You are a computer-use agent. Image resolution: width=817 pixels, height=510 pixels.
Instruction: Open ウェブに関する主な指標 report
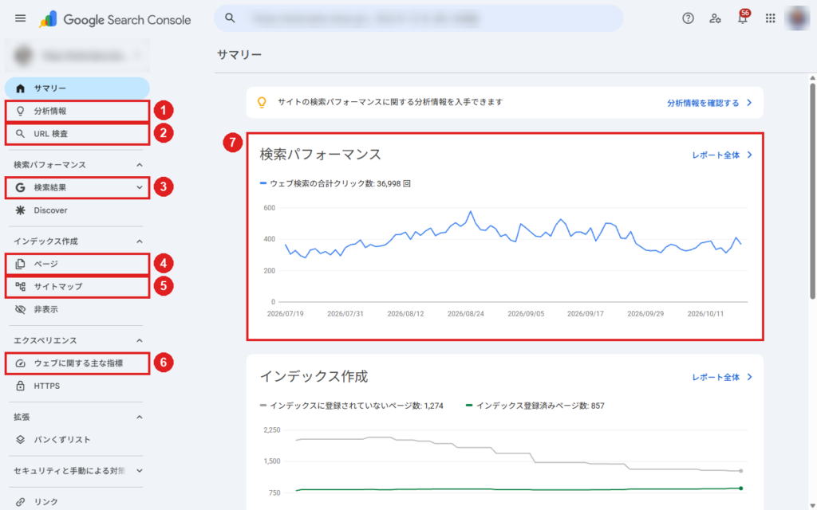tap(77, 363)
